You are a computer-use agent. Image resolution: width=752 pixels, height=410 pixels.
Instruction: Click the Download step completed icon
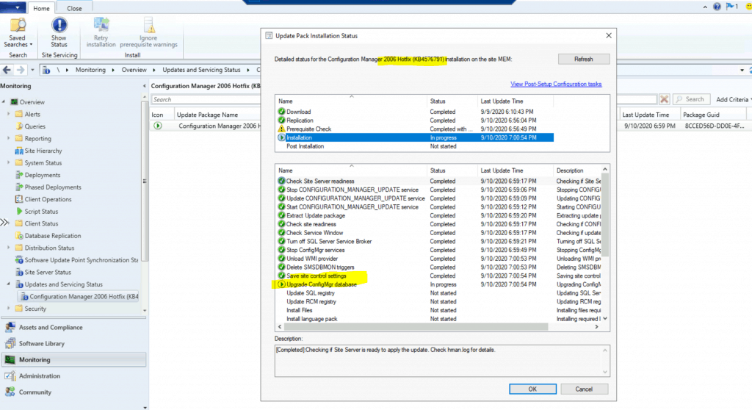(x=281, y=112)
